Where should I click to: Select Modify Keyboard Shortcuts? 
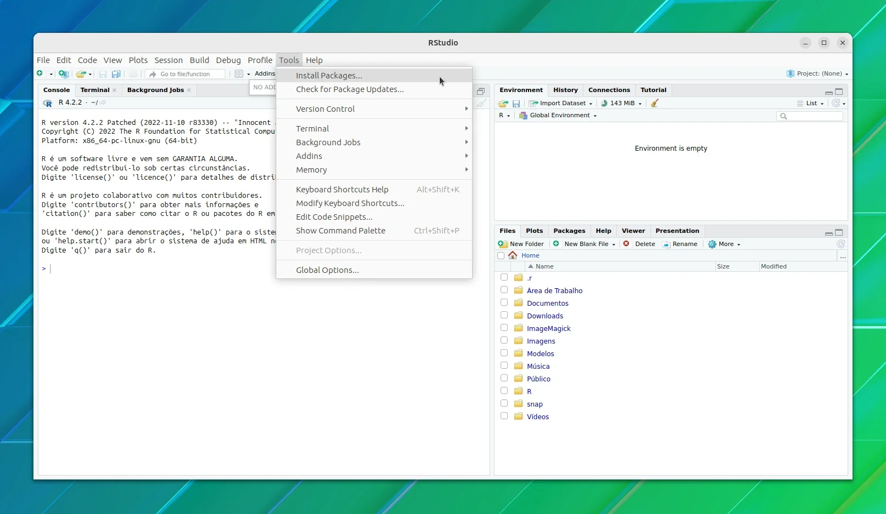tap(374, 203)
